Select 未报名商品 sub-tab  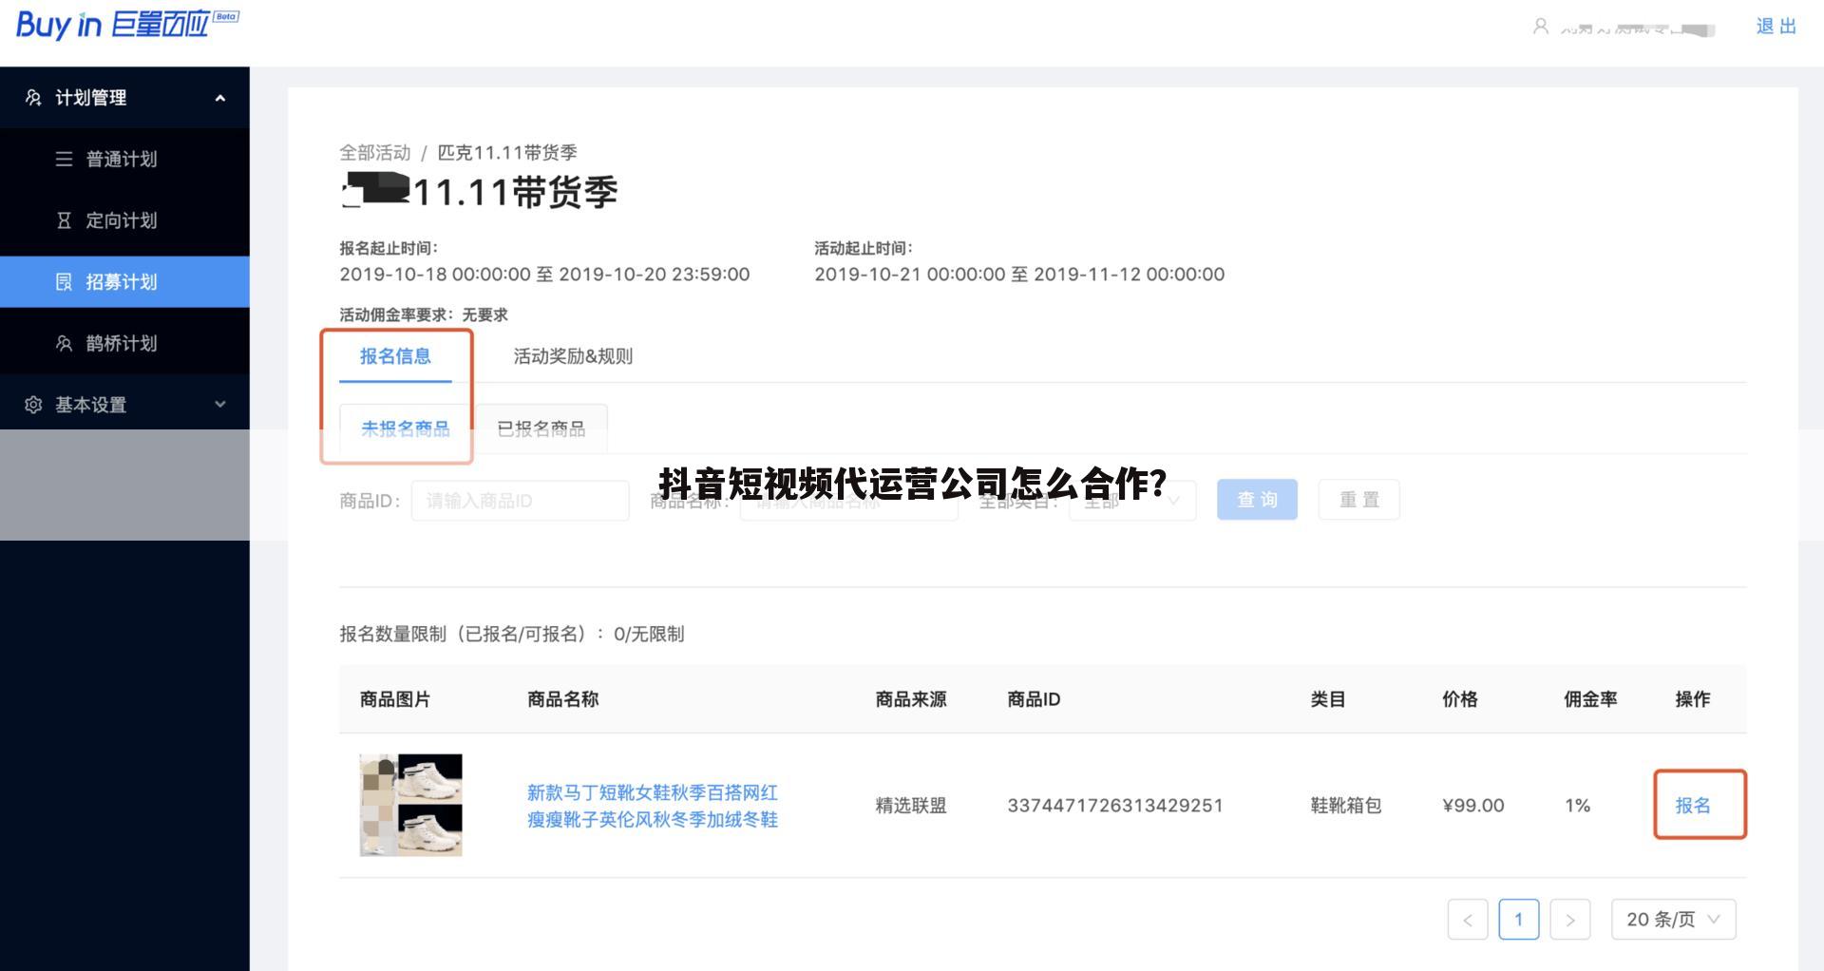coord(406,428)
